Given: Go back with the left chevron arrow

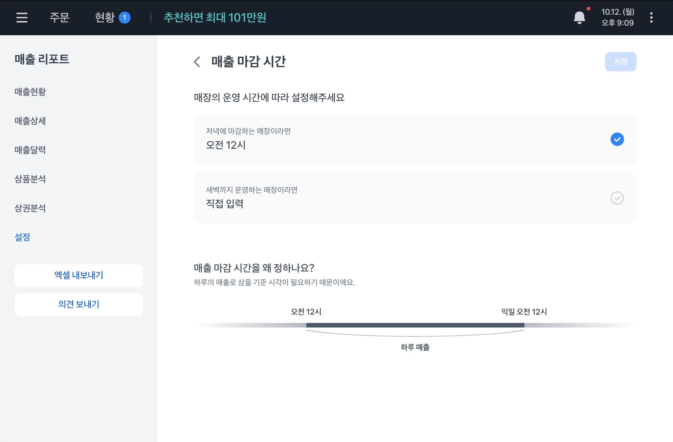Looking at the screenshot, I should (x=197, y=62).
